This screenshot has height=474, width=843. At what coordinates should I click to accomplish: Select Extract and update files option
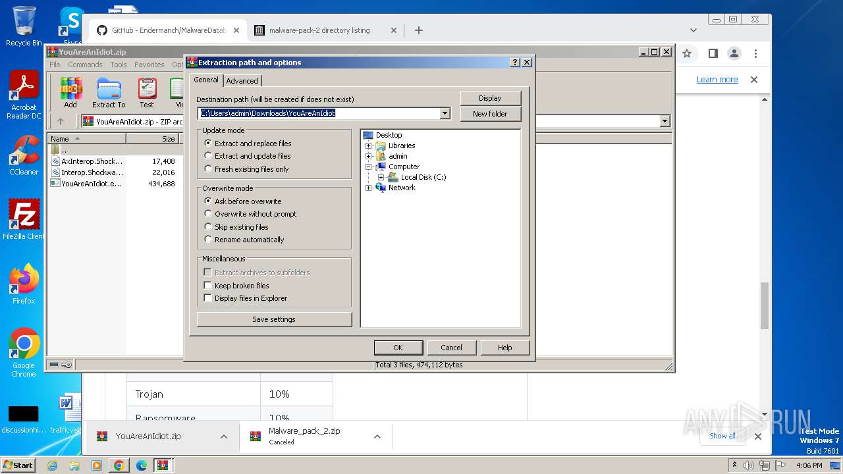(248, 156)
